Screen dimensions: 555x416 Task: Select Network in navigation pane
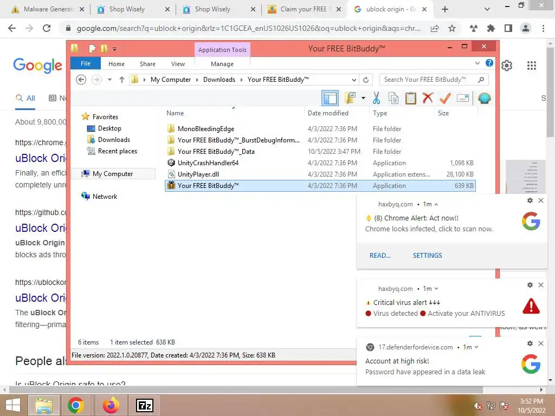click(105, 196)
